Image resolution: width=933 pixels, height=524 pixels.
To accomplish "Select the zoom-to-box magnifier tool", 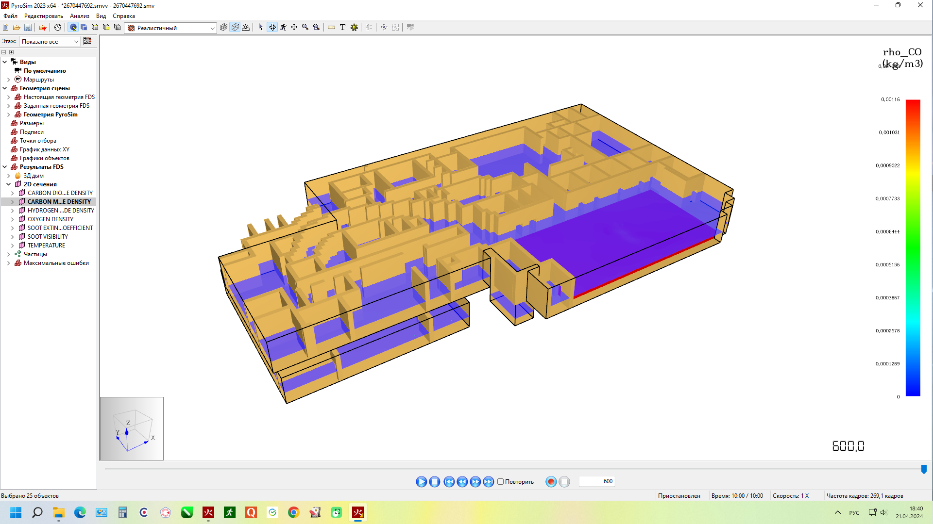I will pyautogui.click(x=317, y=28).
